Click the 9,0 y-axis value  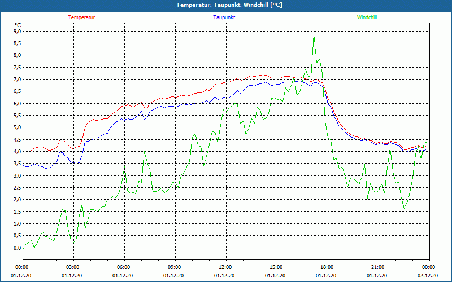pyautogui.click(x=18, y=31)
